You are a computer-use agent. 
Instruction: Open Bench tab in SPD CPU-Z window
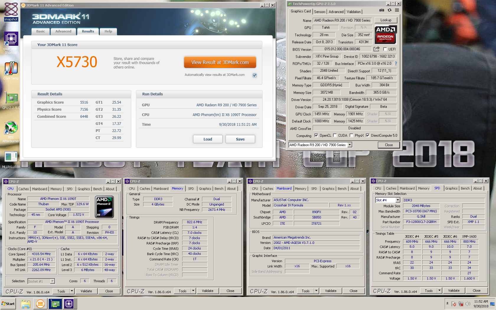point(465,188)
